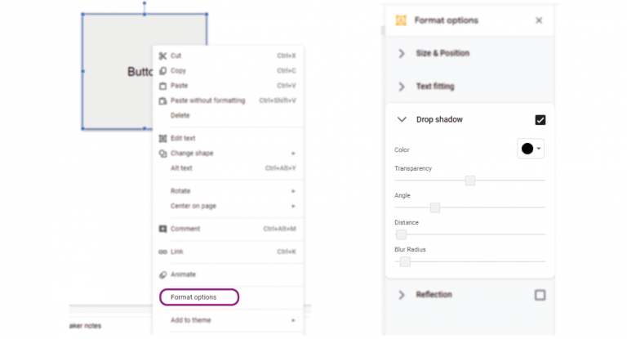Click the Blur Radius slider handle
Viewport: 627px width, 339px height.
pyautogui.click(x=405, y=261)
